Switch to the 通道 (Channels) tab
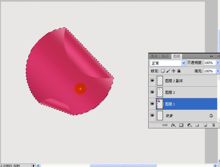 pyautogui.click(x=154, y=56)
